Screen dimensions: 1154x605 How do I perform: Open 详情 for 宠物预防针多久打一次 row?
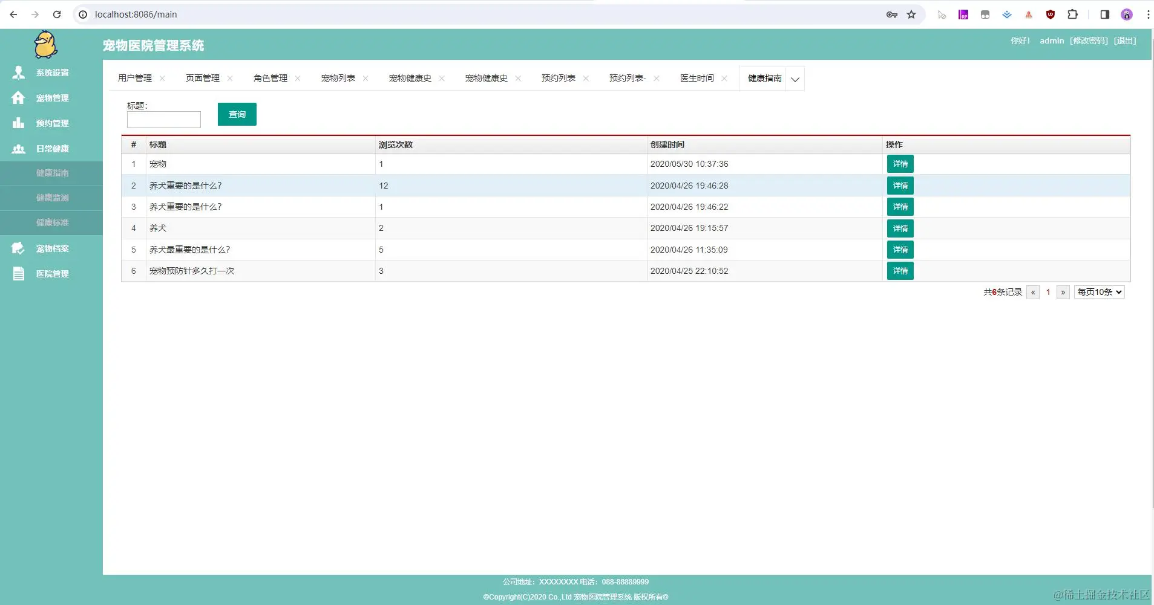[900, 271]
